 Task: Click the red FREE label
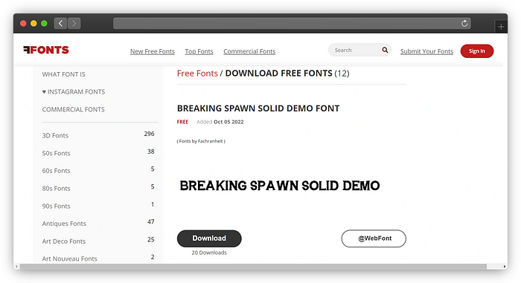click(182, 122)
